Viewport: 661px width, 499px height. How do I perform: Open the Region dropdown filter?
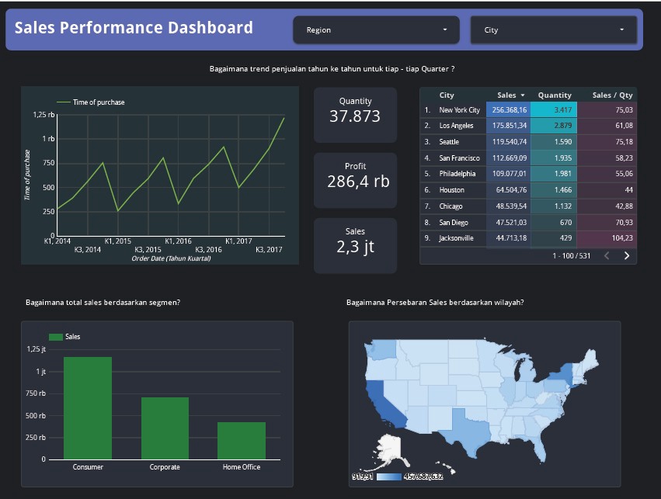click(x=377, y=30)
